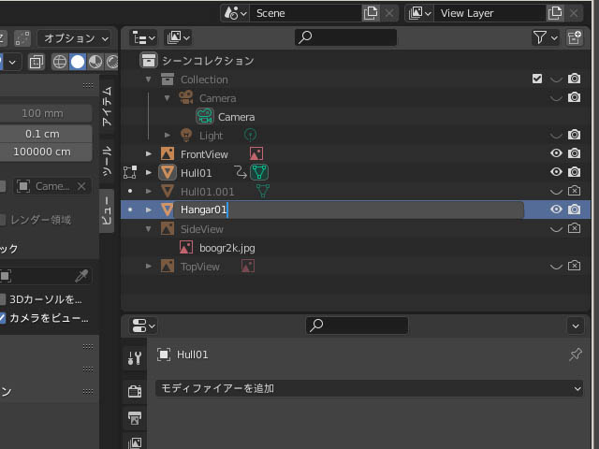Switch to the ツール sidebar tab

click(x=107, y=161)
